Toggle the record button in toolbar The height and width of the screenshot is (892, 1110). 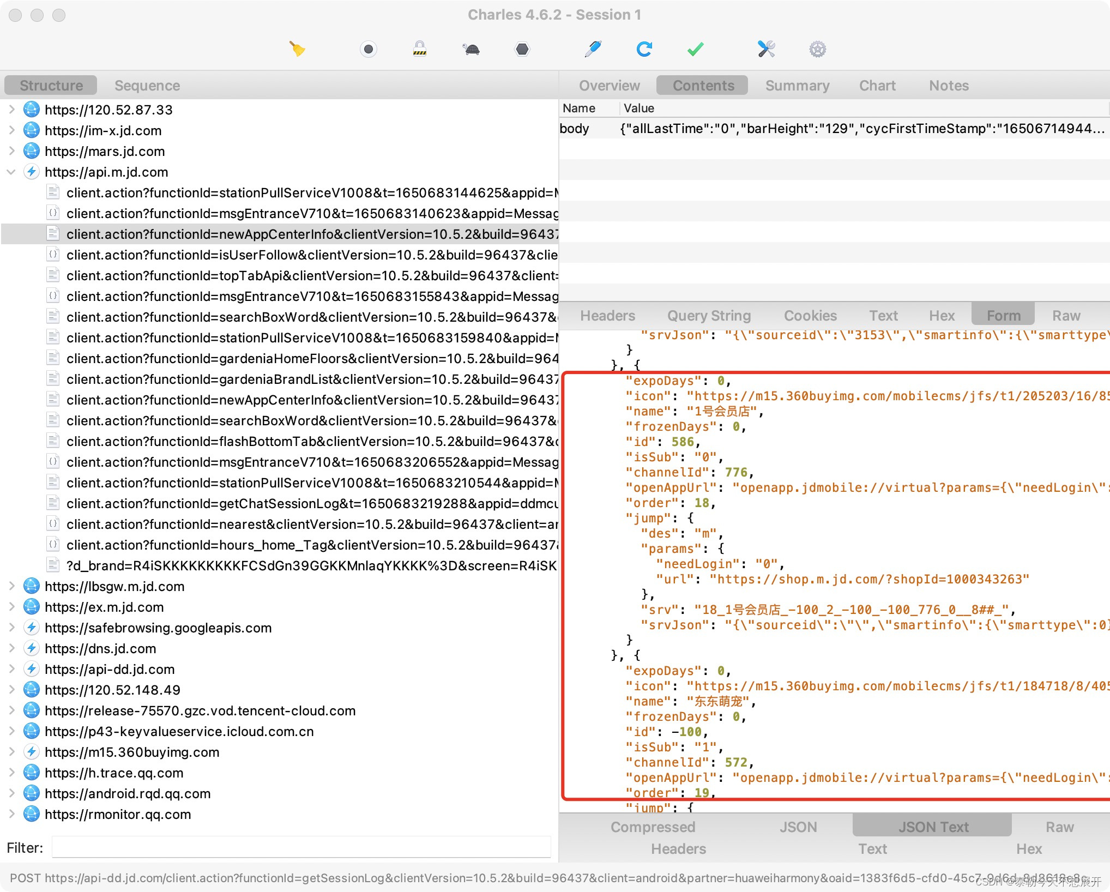(x=369, y=49)
